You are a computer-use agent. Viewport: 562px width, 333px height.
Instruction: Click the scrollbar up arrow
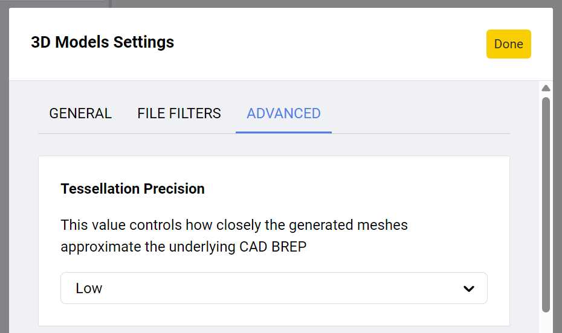tap(546, 88)
